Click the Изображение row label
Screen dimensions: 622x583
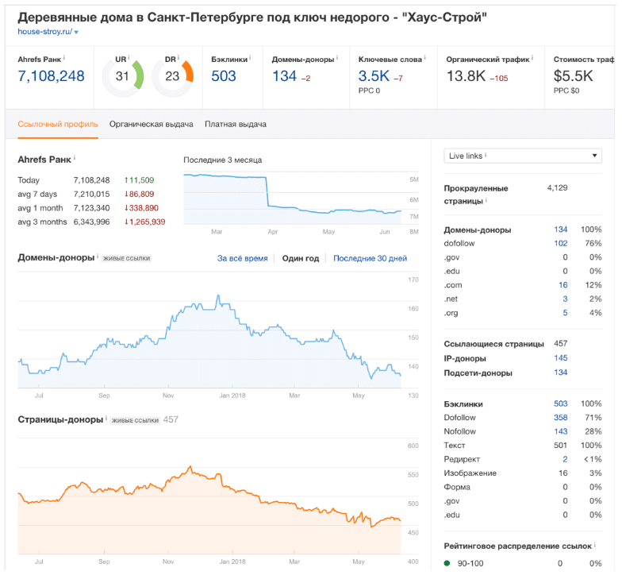click(x=470, y=473)
